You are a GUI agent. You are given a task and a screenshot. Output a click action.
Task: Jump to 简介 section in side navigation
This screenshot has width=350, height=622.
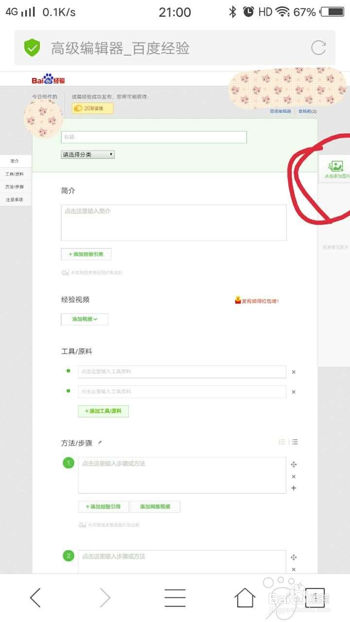[x=15, y=161]
